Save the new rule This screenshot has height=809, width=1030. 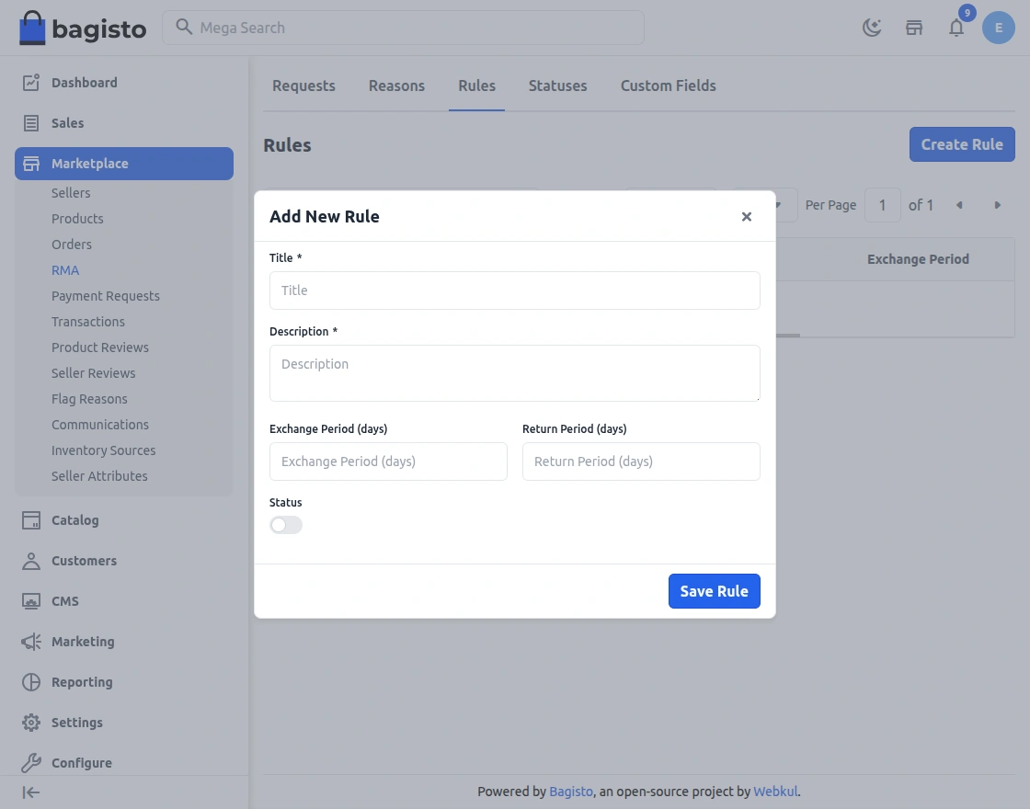[x=715, y=591]
